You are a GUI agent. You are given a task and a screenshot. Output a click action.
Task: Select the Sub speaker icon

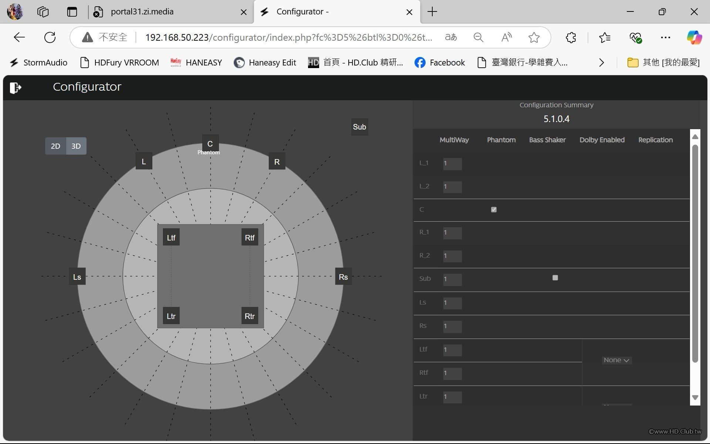(359, 127)
